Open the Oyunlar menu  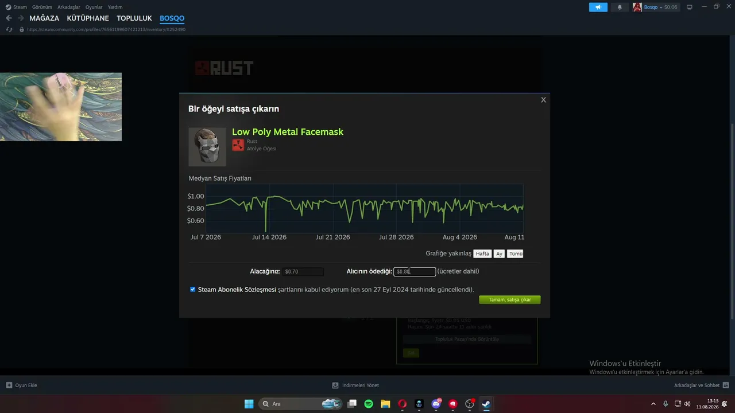(x=94, y=7)
